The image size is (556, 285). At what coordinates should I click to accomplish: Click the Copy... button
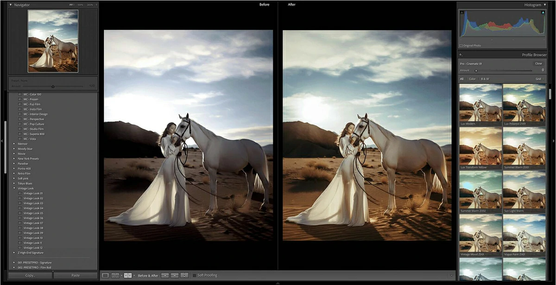(x=30, y=275)
